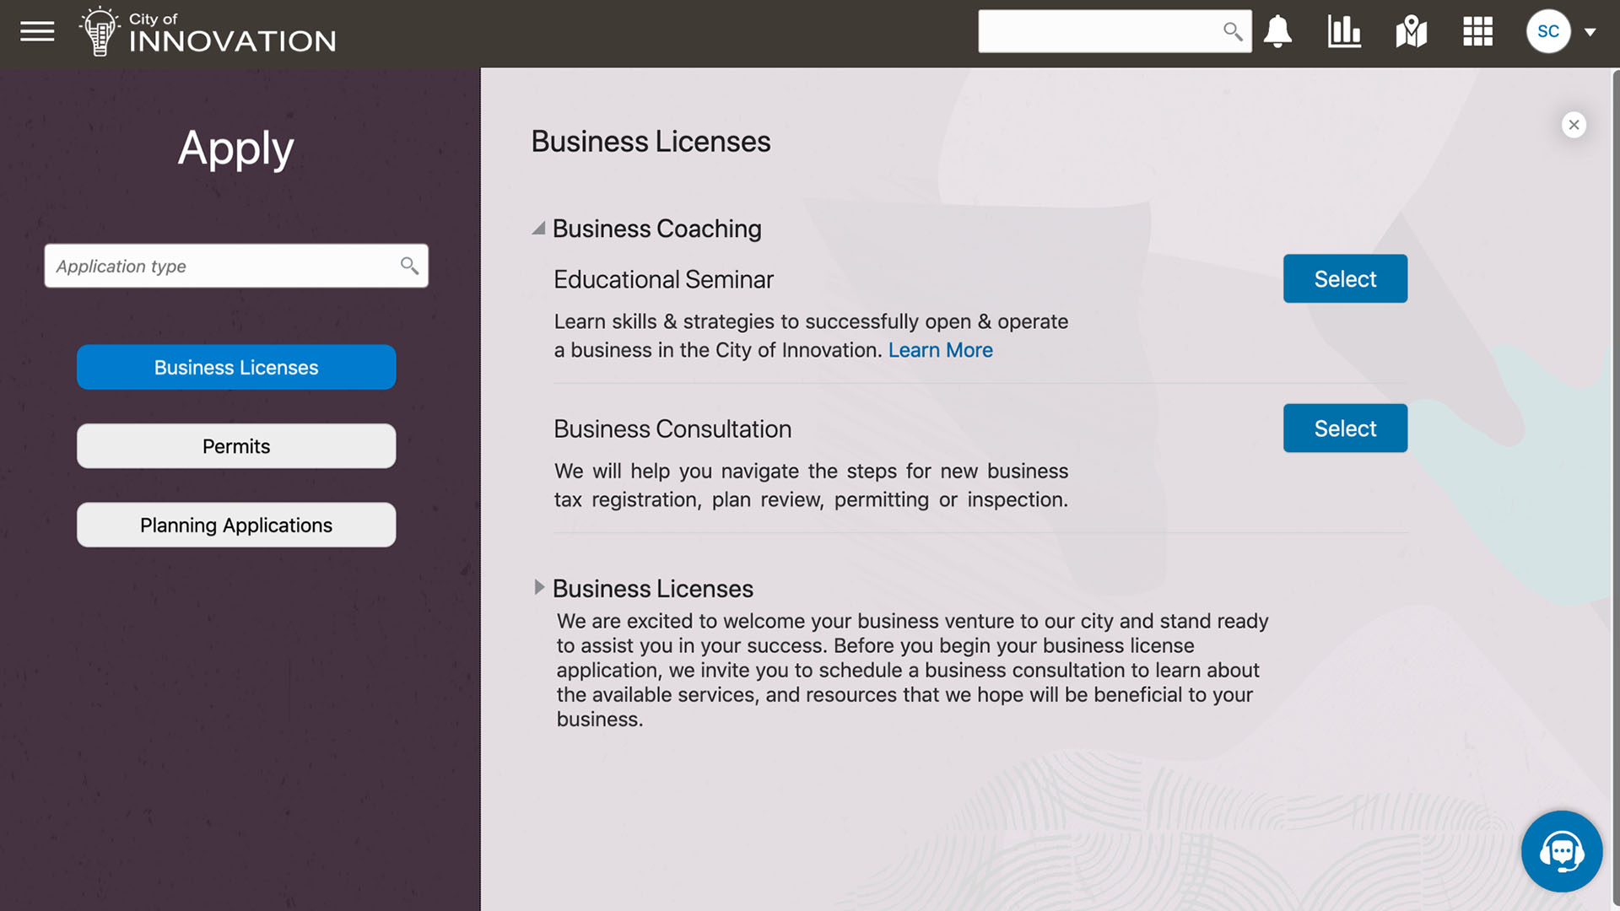Open the reports bar chart icon
1620x911 pixels.
click(x=1343, y=31)
